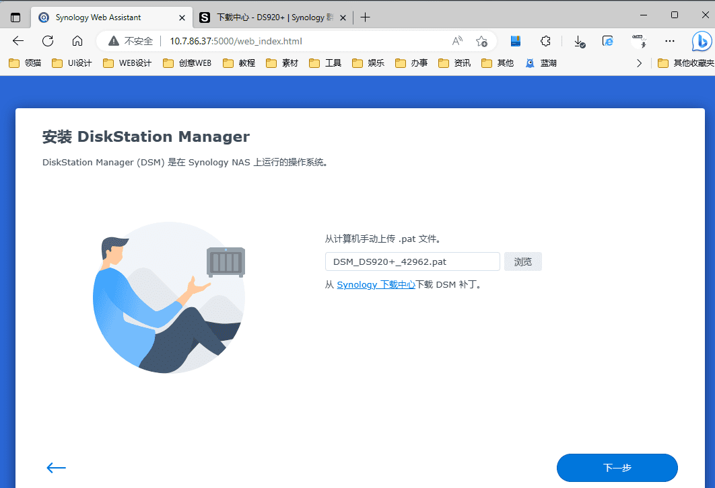
Task: Click the 下一步 button
Action: [617, 468]
